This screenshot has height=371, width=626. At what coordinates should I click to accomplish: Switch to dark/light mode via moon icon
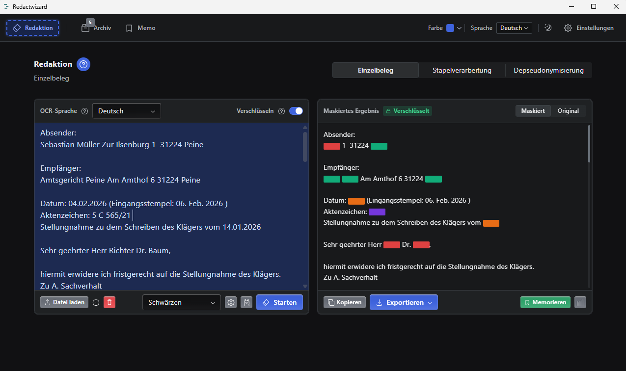548,28
